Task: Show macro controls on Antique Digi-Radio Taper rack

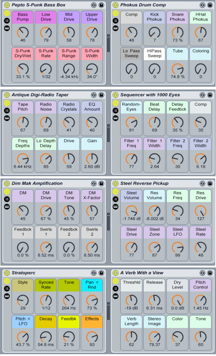Action: (x=7, y=103)
